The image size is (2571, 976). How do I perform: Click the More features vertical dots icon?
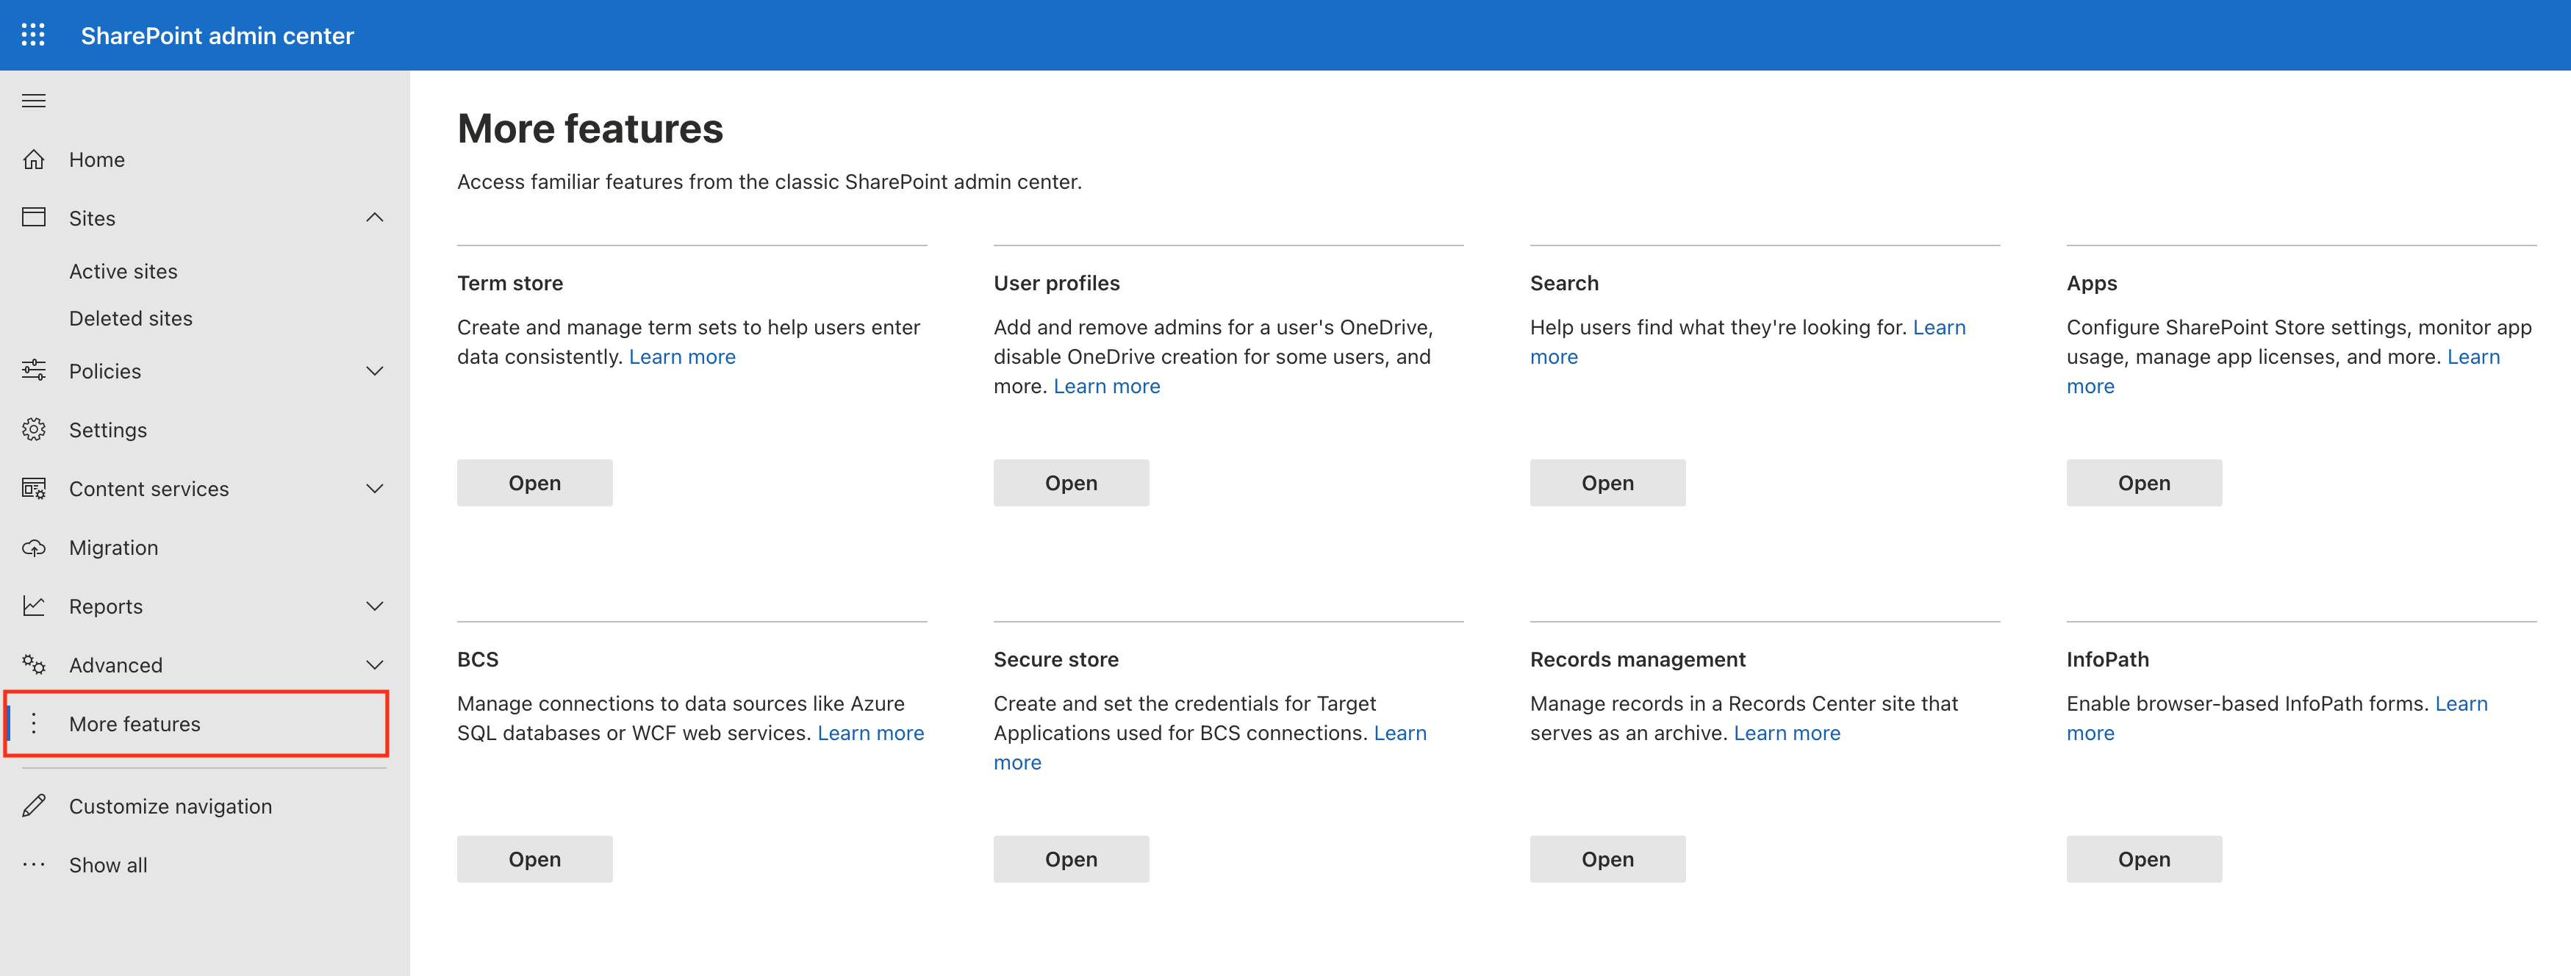pos(34,723)
